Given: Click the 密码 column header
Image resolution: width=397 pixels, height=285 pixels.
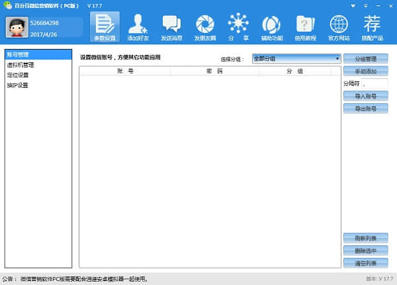Looking at the screenshot, I should coord(214,71).
